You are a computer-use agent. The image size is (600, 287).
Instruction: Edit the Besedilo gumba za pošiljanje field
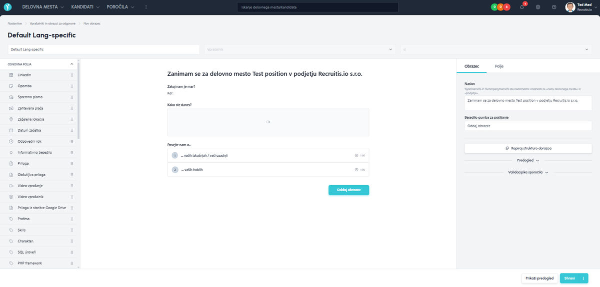528,126
